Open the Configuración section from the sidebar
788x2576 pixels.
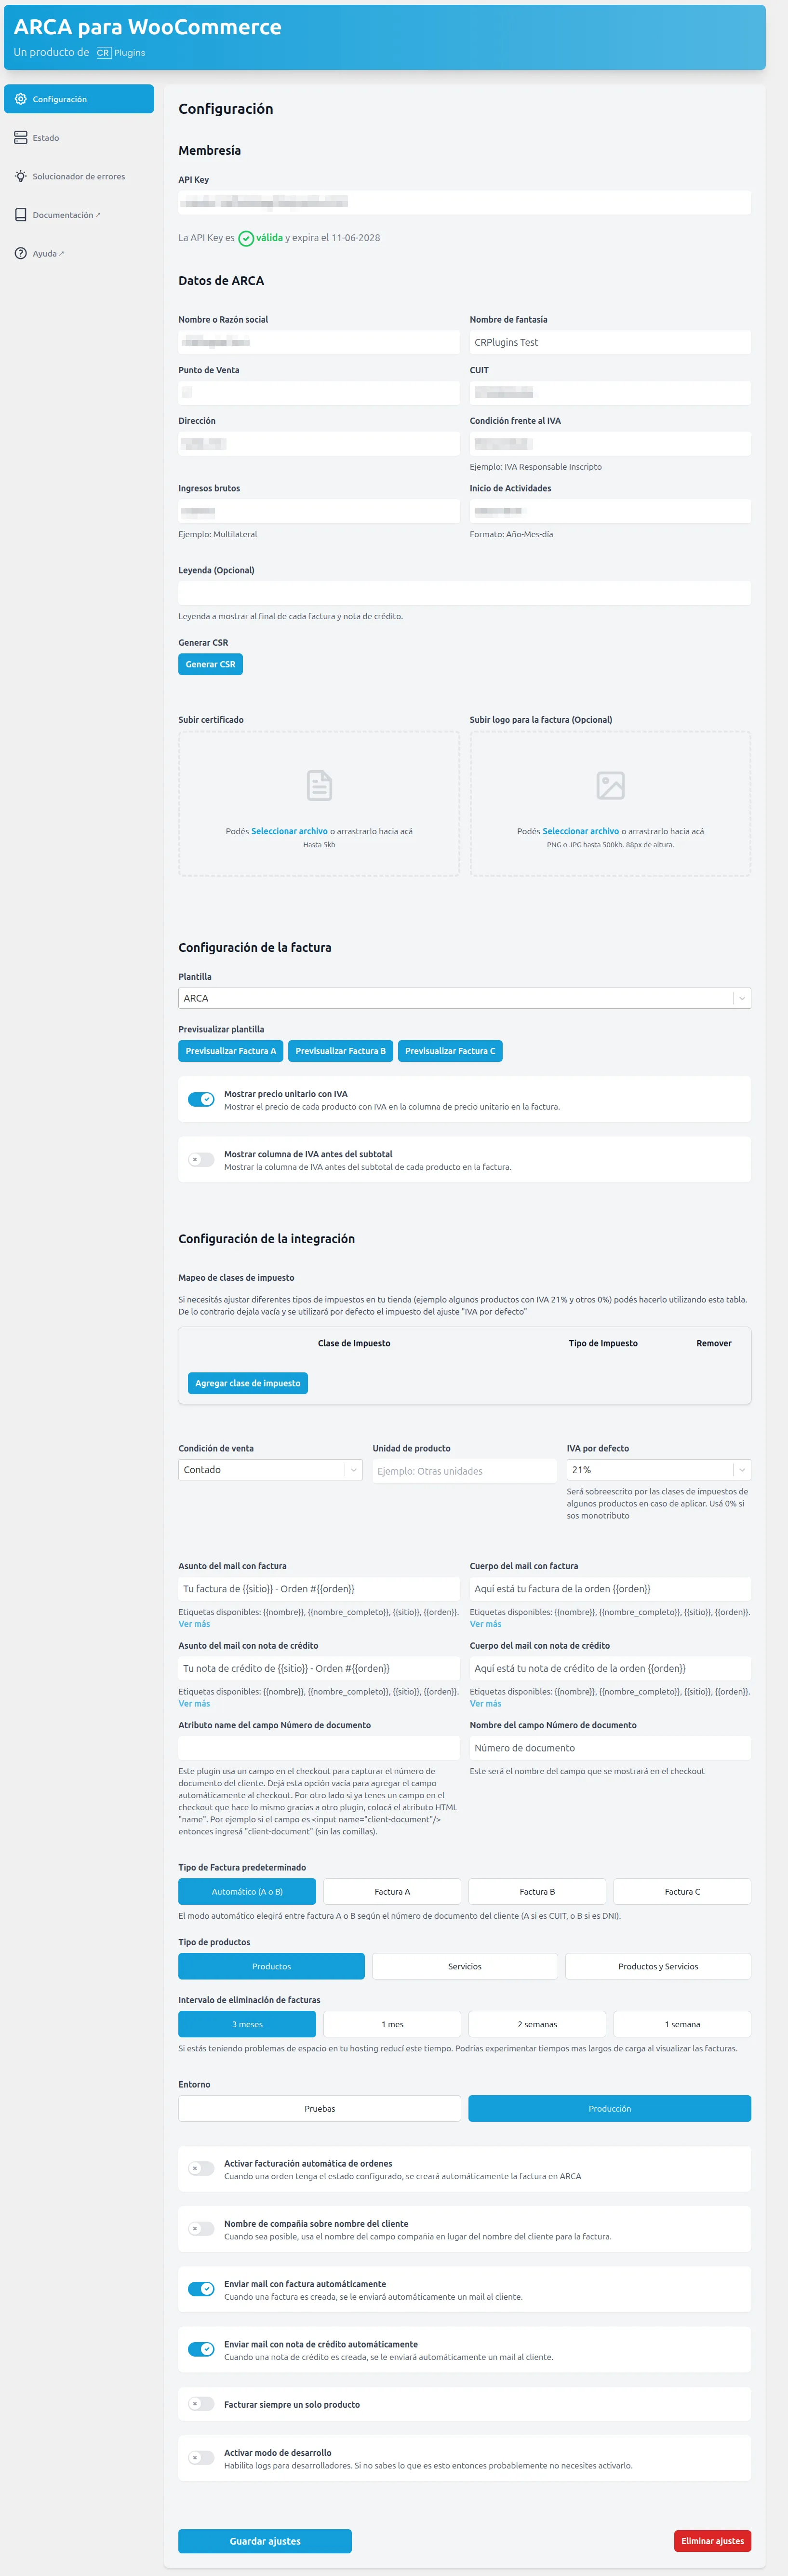coord(79,99)
